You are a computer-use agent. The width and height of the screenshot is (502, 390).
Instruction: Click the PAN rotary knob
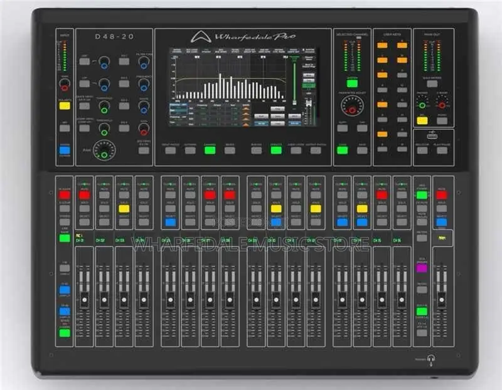click(104, 150)
